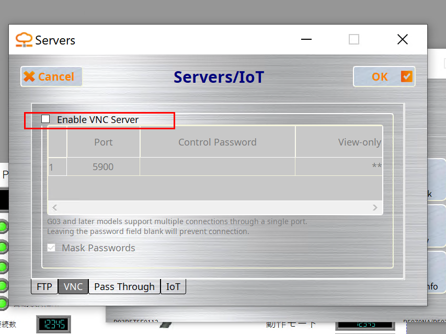Maximize the Servers window
The height and width of the screenshot is (334, 446).
pos(354,40)
